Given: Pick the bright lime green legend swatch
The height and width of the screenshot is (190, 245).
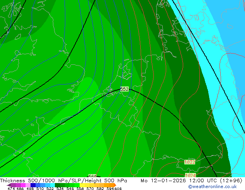Looking at the screenshot, I should (77, 185).
